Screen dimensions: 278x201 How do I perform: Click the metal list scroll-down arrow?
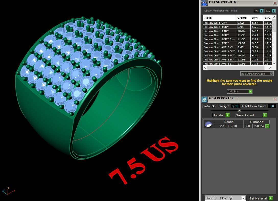[274, 63]
